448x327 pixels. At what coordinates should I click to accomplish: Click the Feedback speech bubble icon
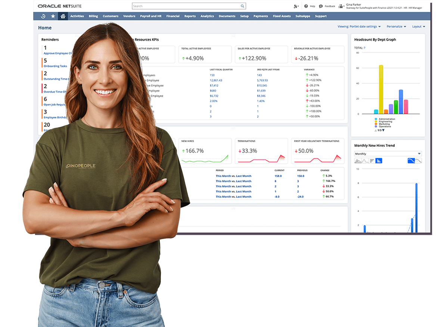(x=321, y=6)
